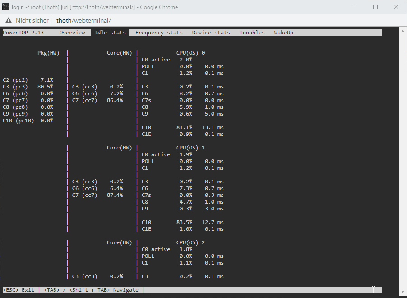Click the CPU(OS) 1 header
407x298 pixels.
(x=190, y=148)
